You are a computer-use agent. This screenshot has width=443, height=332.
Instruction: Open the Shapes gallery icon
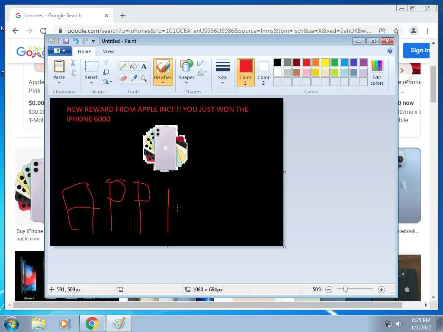click(x=186, y=67)
